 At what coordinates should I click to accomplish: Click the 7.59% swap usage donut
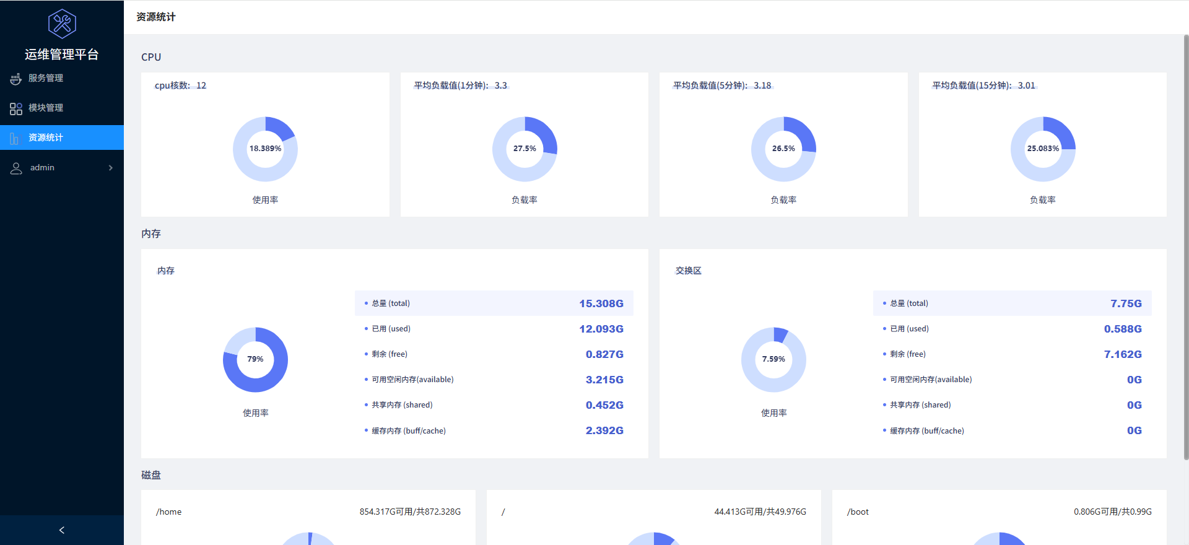click(773, 359)
